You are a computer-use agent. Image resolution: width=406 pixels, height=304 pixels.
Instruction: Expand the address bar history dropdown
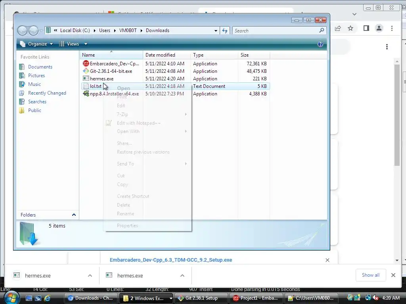(216, 30)
